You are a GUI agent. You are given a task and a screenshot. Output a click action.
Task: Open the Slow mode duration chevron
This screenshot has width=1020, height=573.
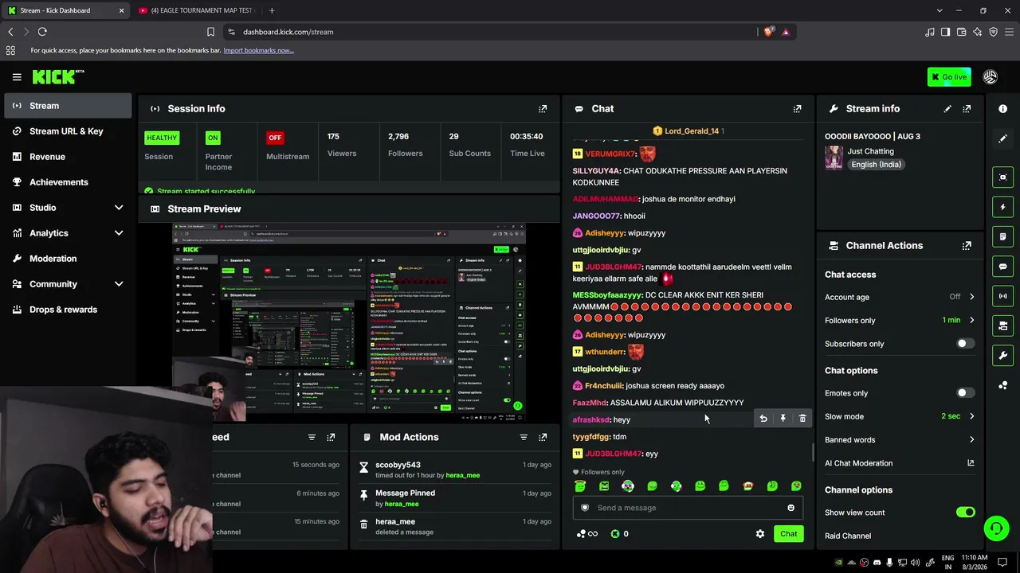971,416
